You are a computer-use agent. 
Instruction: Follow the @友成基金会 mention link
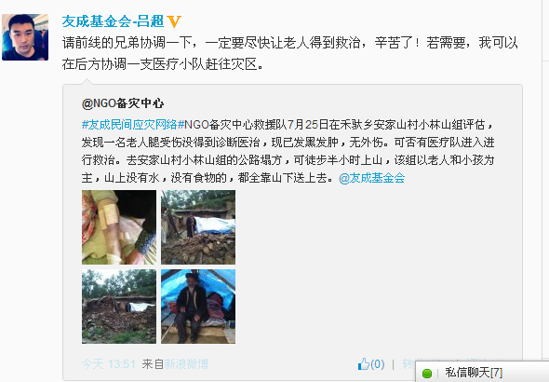[x=372, y=178]
